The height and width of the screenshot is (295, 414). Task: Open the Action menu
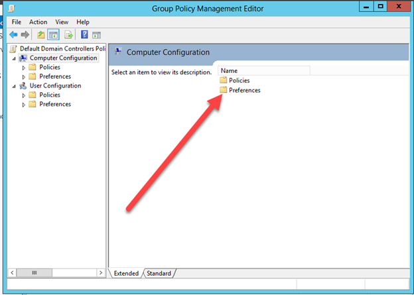click(x=38, y=22)
